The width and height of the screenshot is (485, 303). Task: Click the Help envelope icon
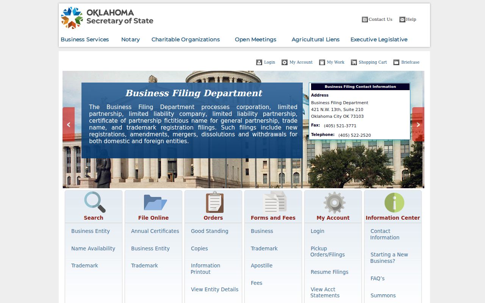pos(402,20)
